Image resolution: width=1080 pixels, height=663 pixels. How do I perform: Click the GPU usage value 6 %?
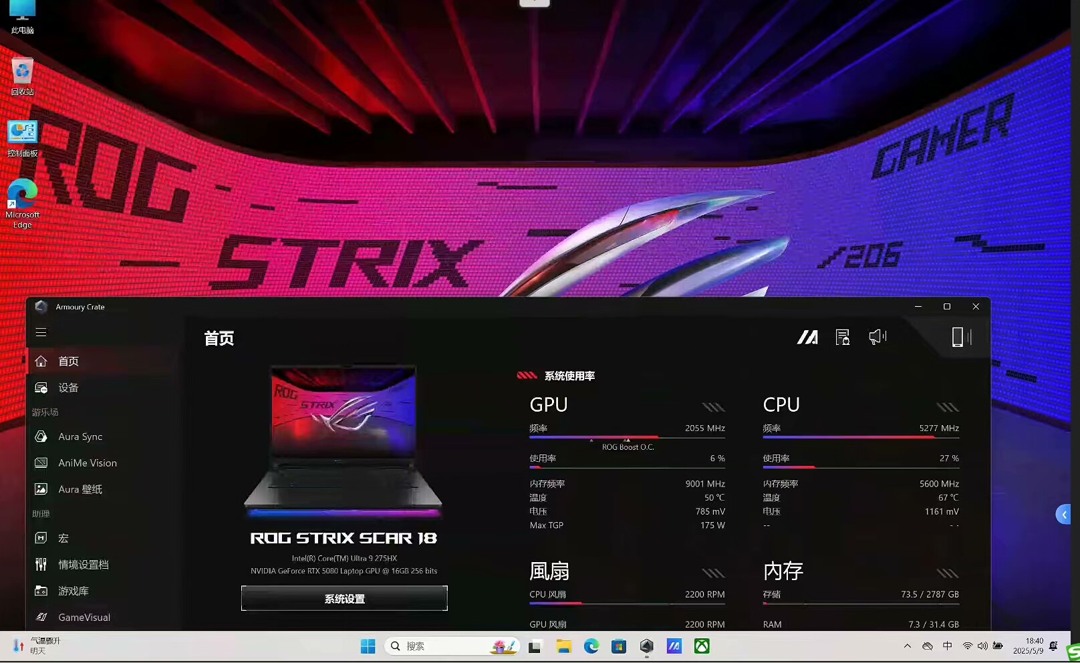pos(717,458)
